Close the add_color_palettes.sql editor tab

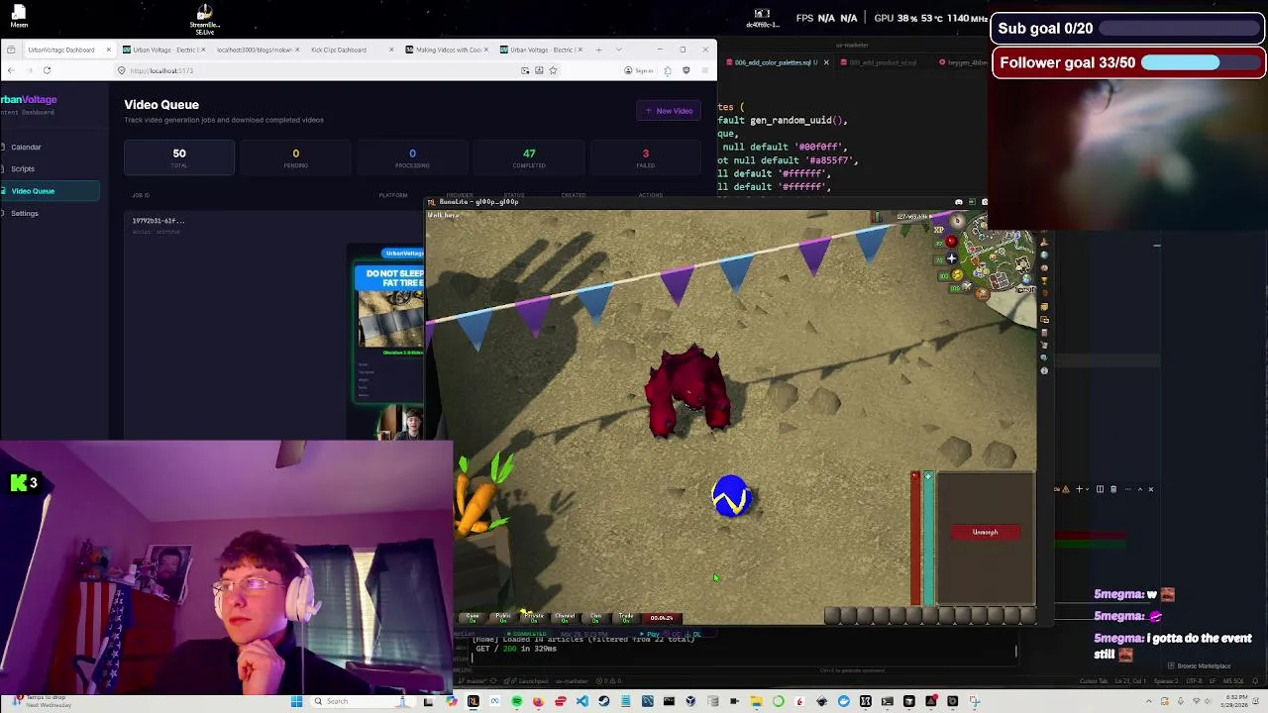[x=826, y=62]
